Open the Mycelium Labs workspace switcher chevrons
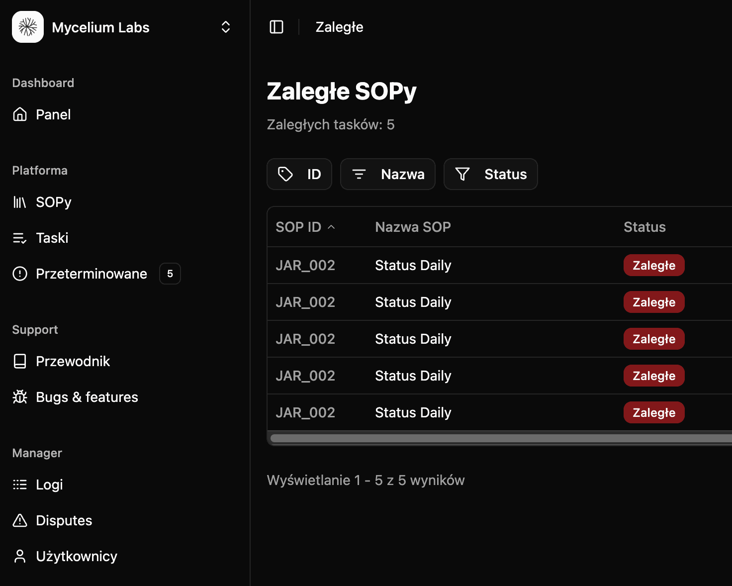This screenshot has width=732, height=586. point(225,27)
